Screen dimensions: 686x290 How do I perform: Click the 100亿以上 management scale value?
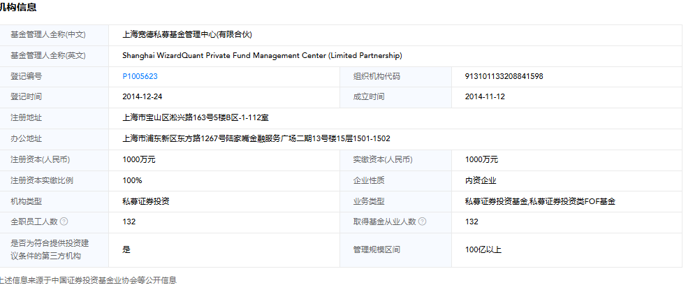tap(483, 249)
